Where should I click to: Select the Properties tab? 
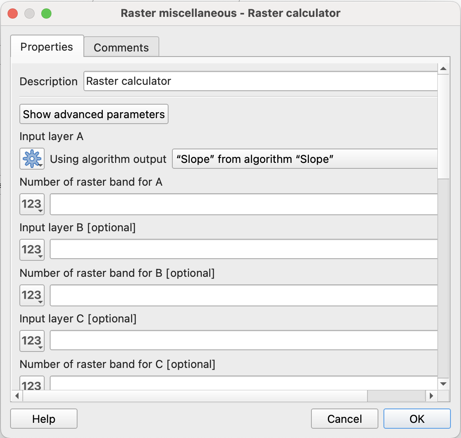pyautogui.click(x=47, y=46)
